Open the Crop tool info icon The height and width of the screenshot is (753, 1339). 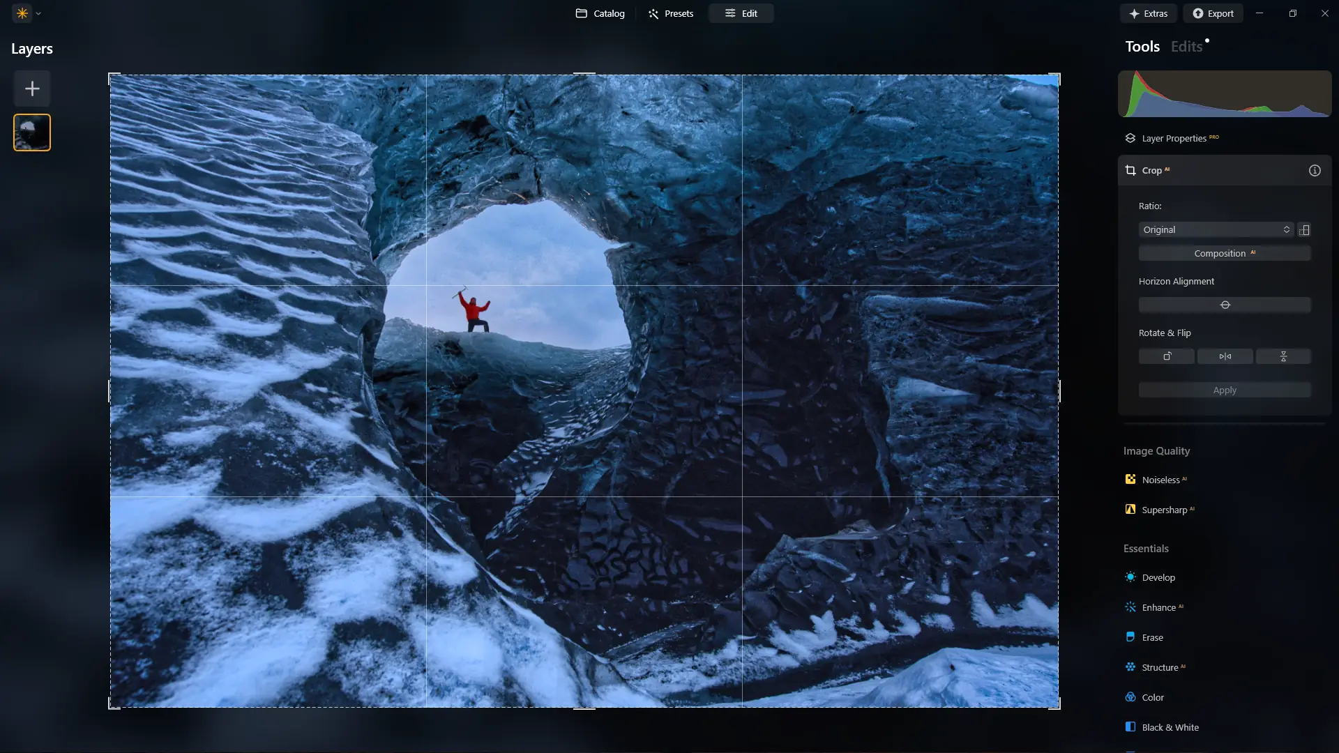point(1315,170)
